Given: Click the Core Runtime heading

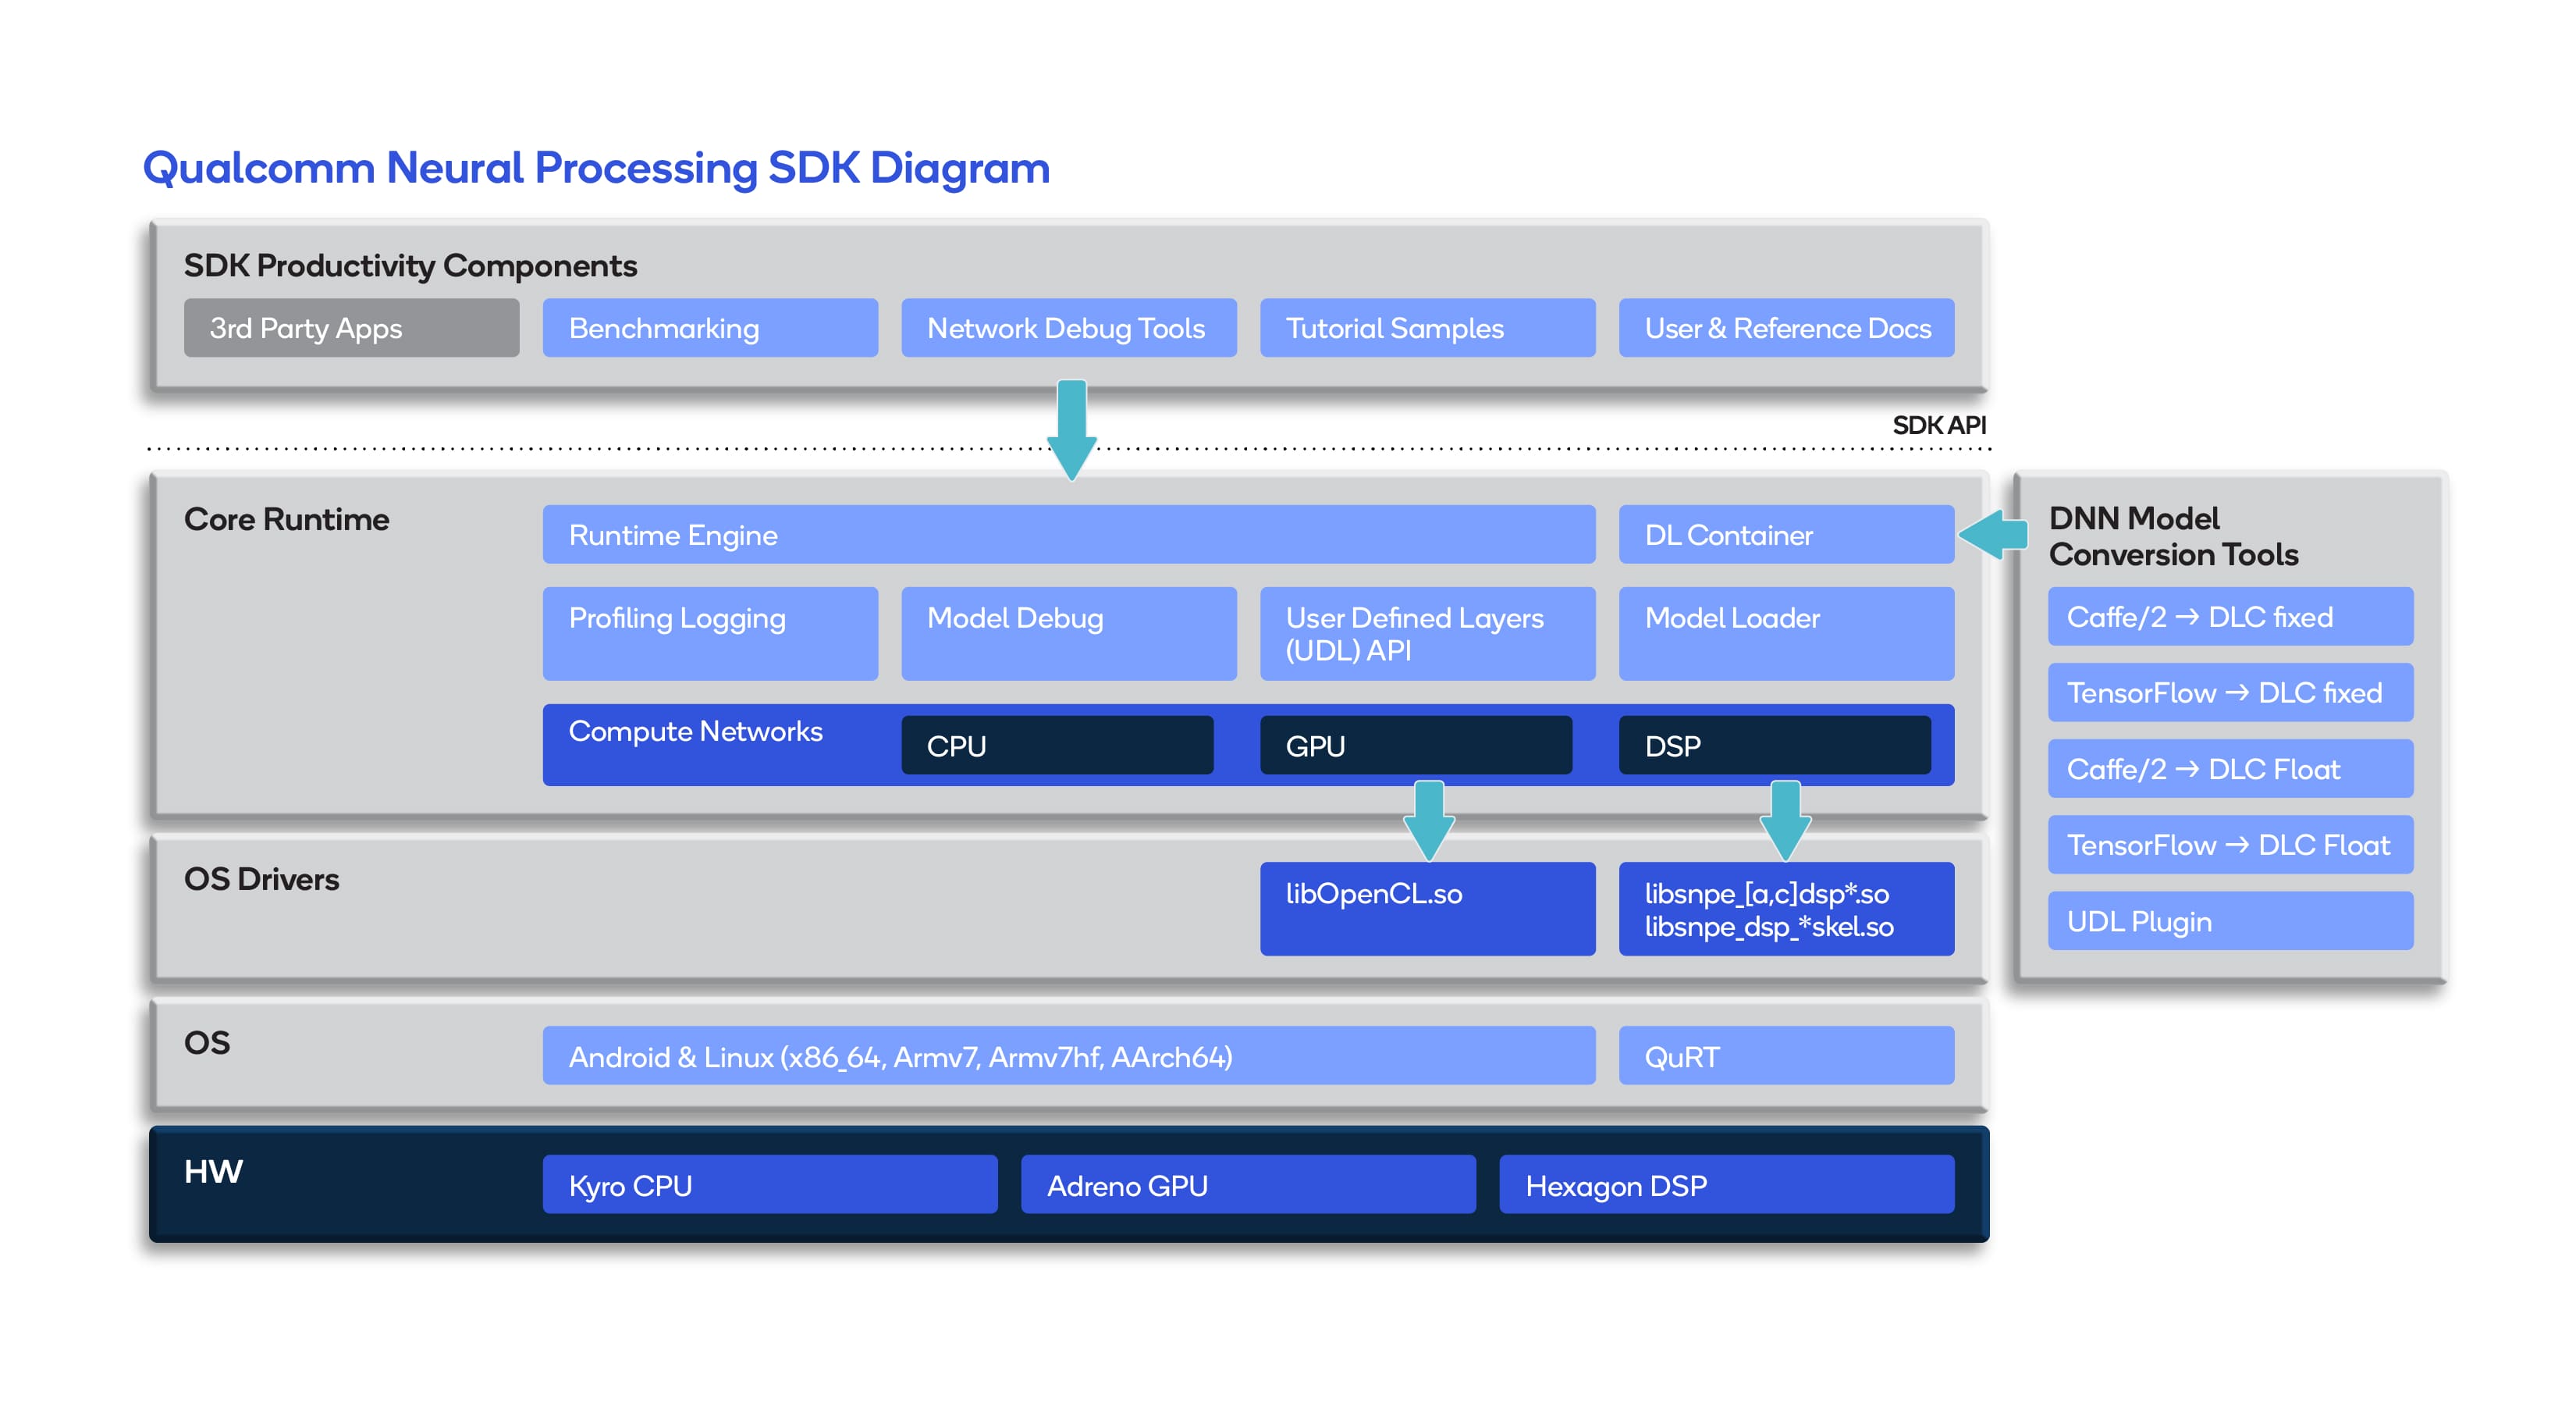Looking at the screenshot, I should (286, 519).
